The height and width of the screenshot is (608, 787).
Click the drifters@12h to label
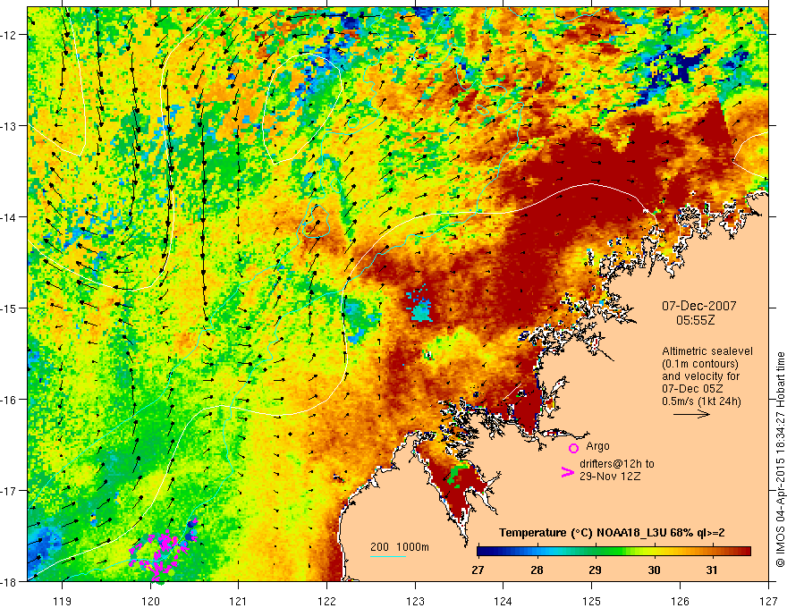click(617, 464)
